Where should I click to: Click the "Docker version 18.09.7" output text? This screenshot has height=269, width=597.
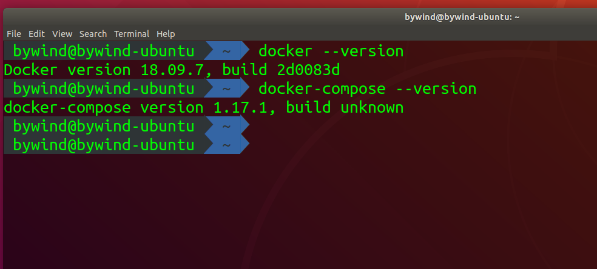107,70
